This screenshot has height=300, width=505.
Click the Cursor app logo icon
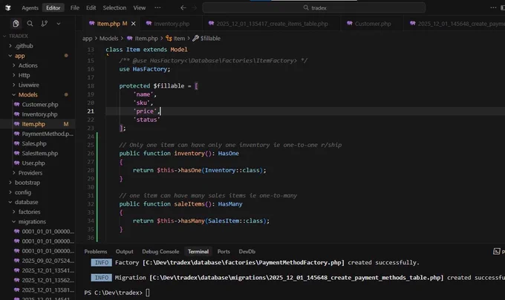click(x=8, y=7)
